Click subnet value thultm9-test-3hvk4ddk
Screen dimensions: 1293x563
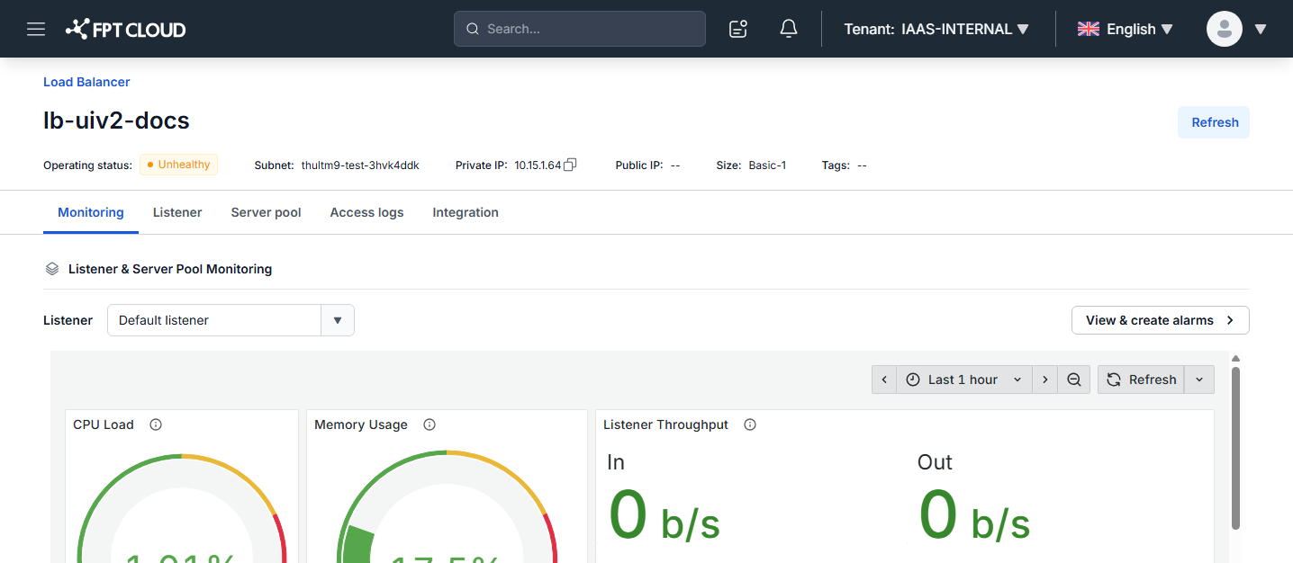tap(360, 165)
